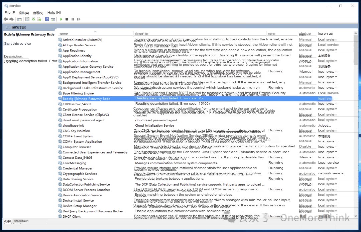Click the gear icon beside DHCP Client

tap(60, 216)
